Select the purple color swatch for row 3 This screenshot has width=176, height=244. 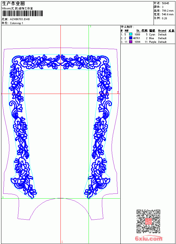coord(131,42)
